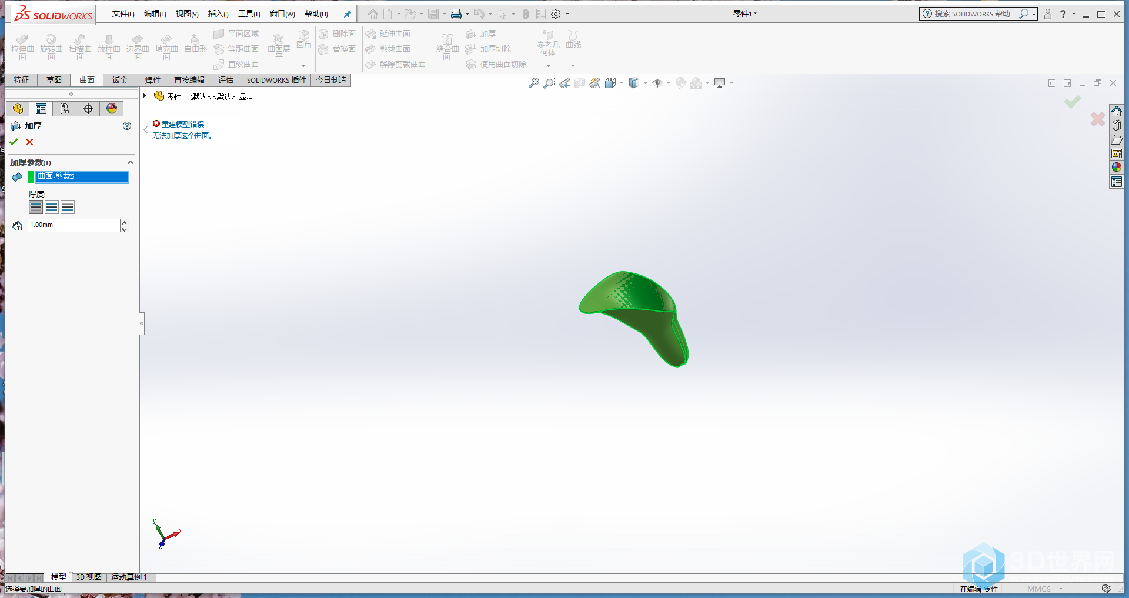Cancel thicken with red X in panel
This screenshot has height=598, width=1129.
click(30, 142)
